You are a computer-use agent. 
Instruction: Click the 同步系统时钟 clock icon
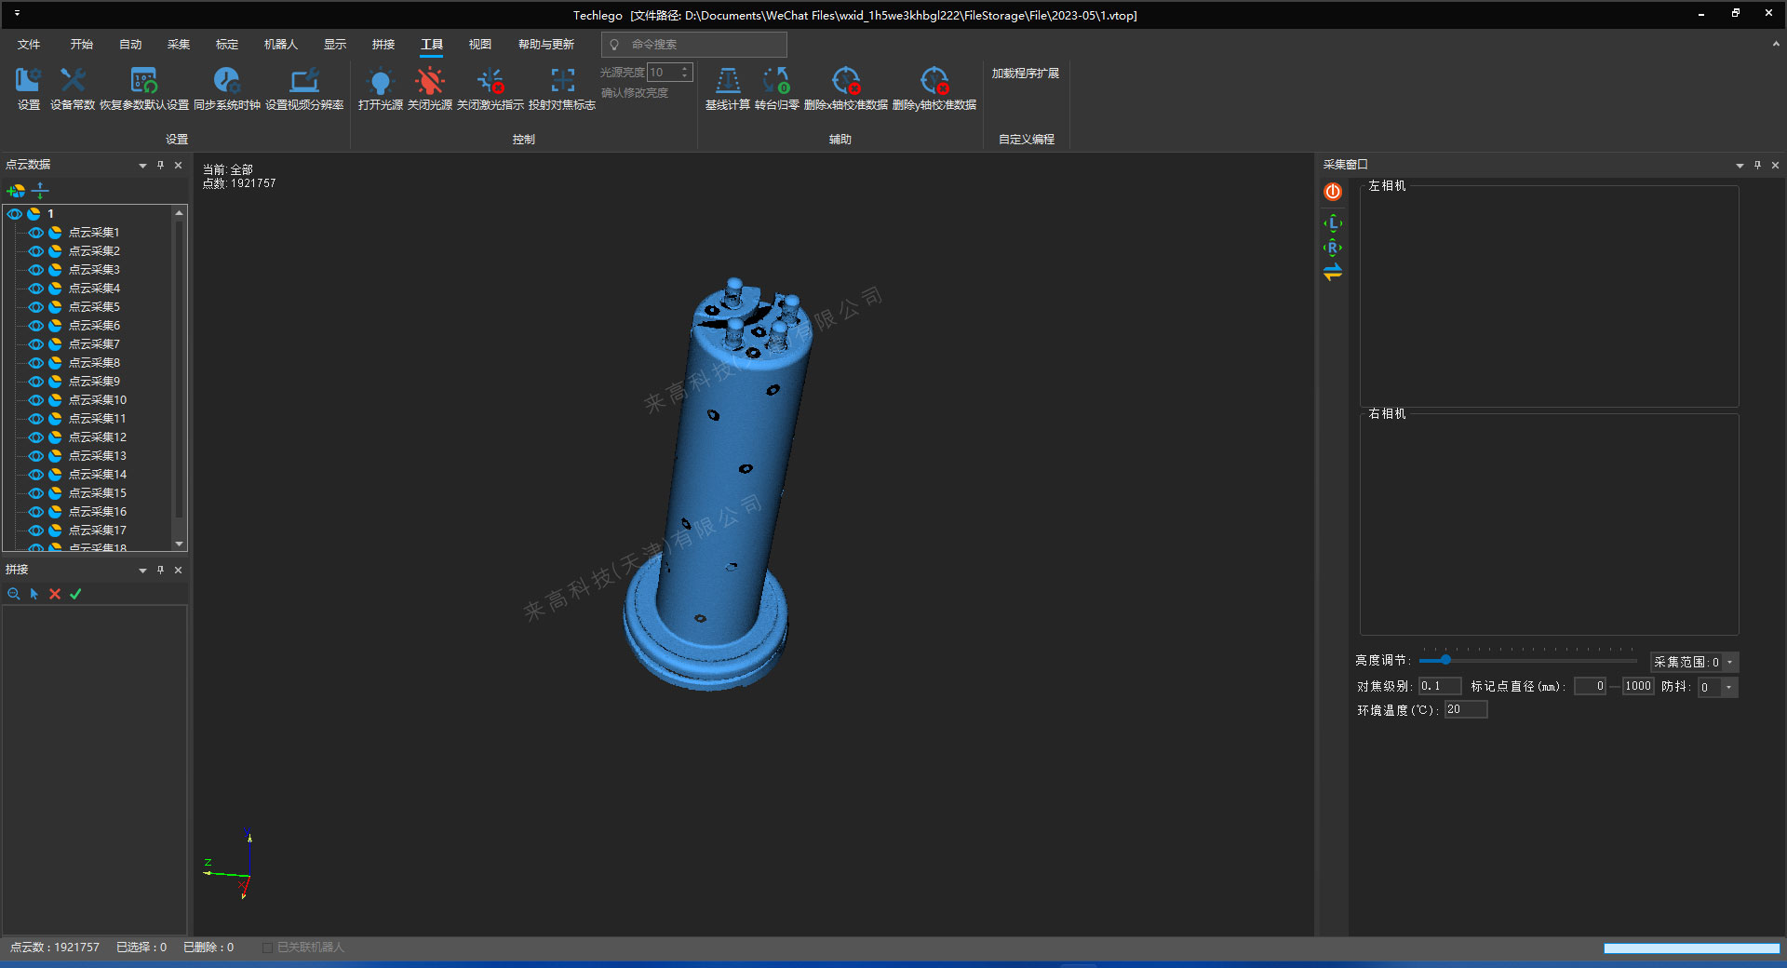[226, 82]
